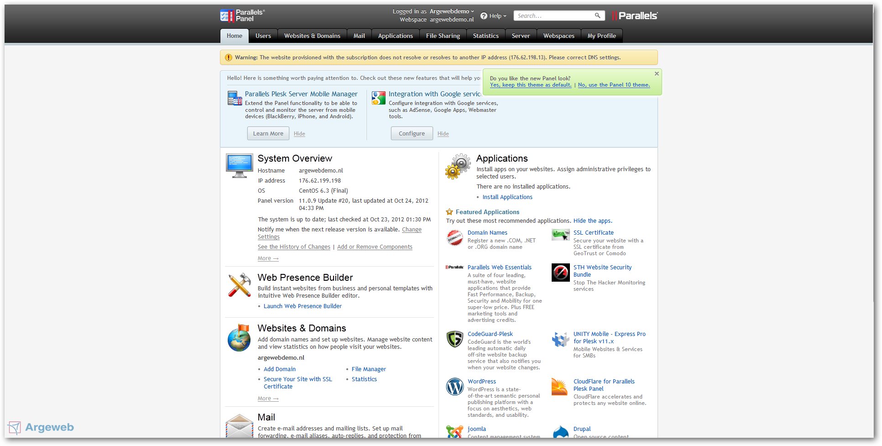Viewport: 882px width, 446px height.
Task: Hide the Google services promotion
Action: point(443,134)
